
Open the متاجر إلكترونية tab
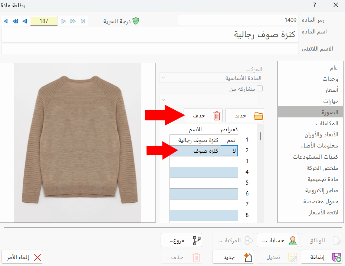pyautogui.click(x=310, y=190)
